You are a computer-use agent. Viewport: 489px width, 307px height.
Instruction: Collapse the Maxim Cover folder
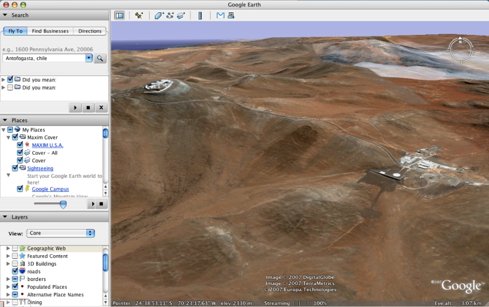click(8, 138)
